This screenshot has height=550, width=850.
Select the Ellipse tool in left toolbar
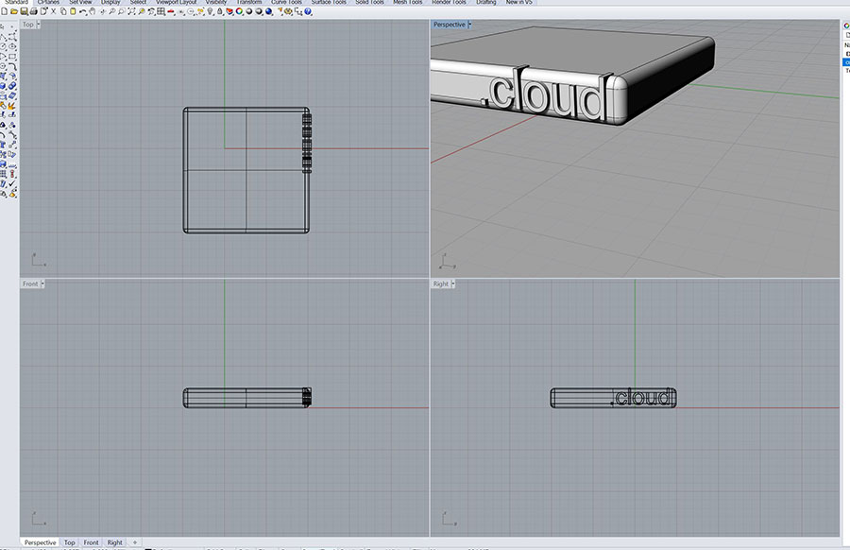click(x=12, y=46)
